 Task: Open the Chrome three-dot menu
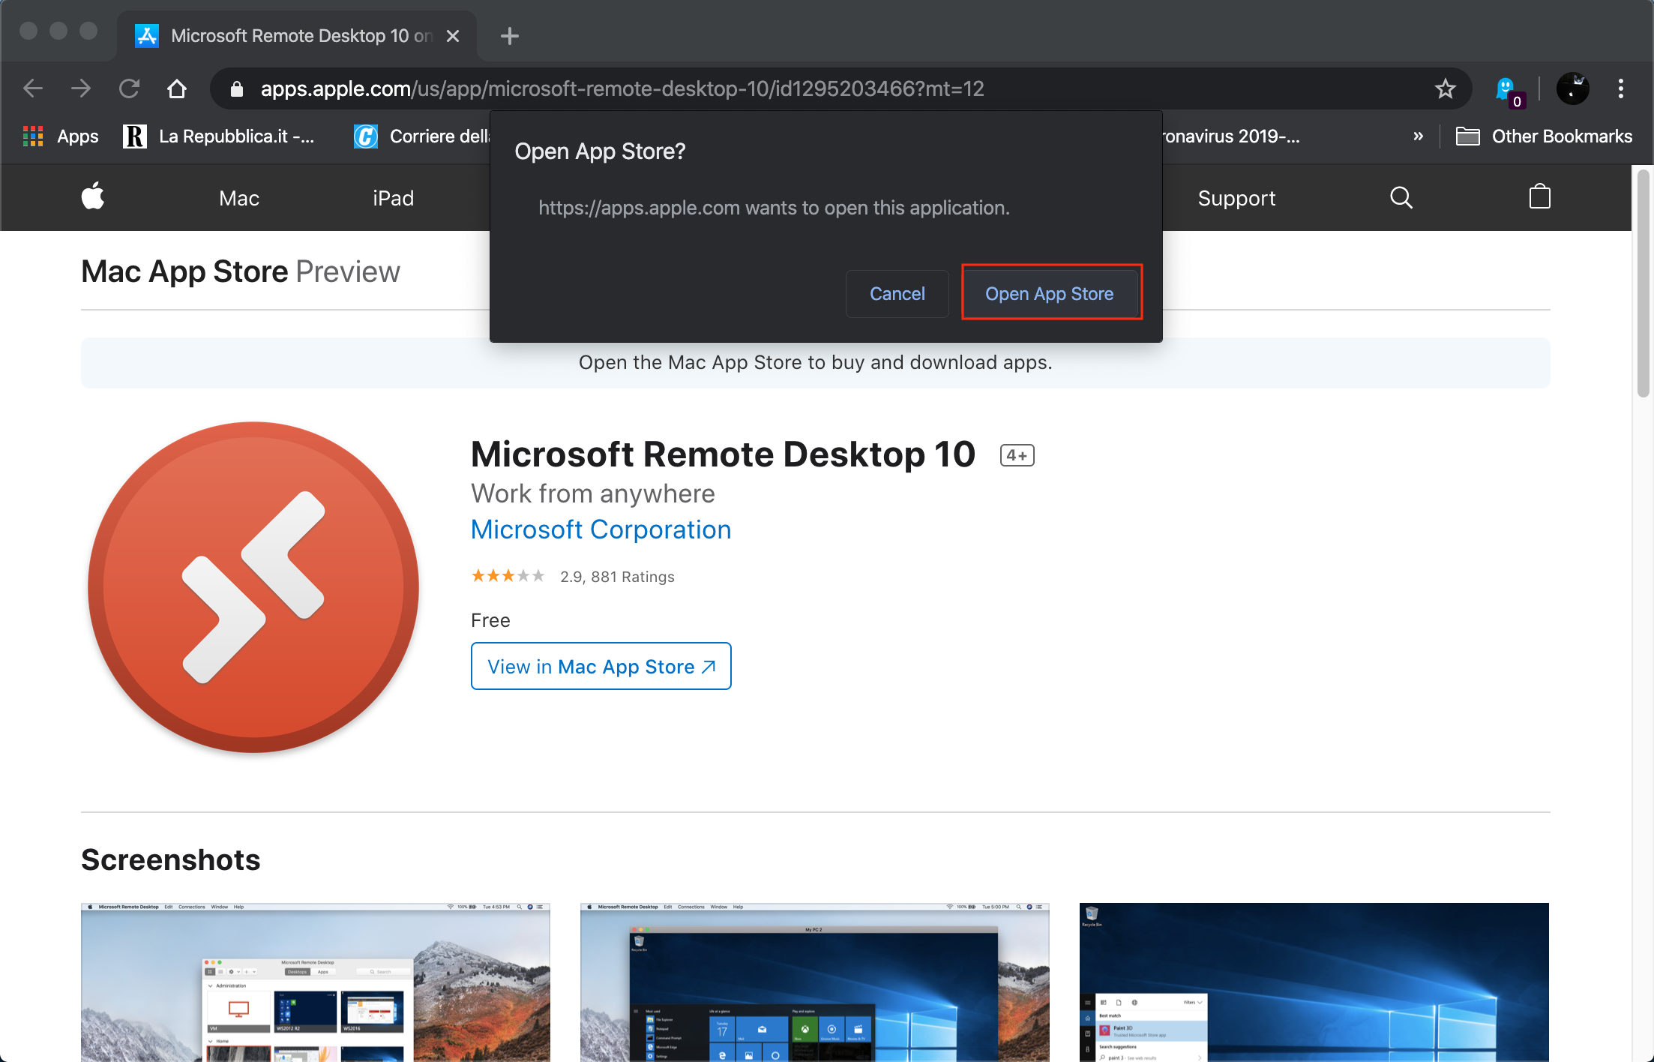click(1621, 88)
